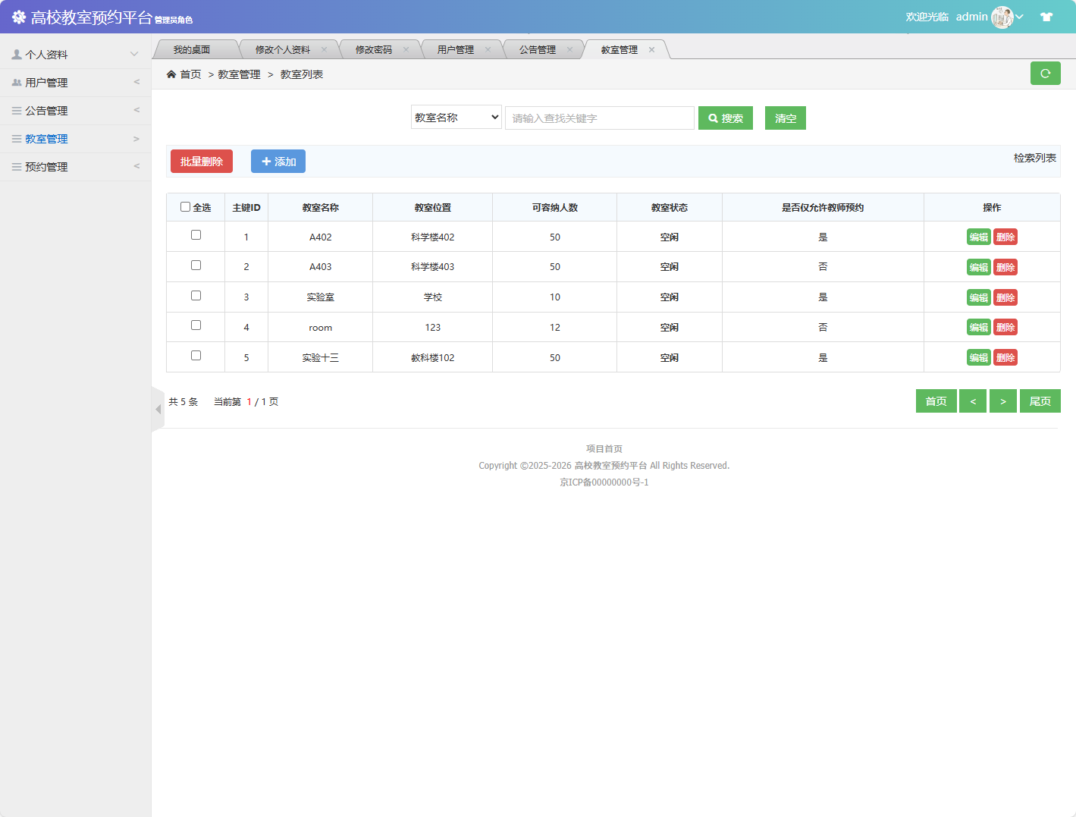Image resolution: width=1076 pixels, height=817 pixels.
Task: Click inside the keyword search input box
Action: [598, 118]
